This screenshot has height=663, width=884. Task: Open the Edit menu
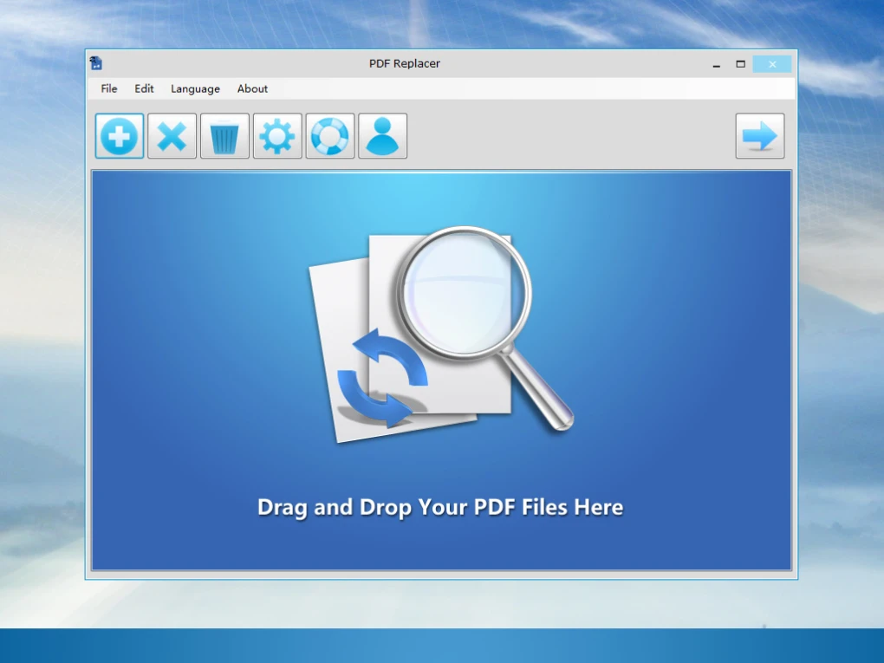point(143,88)
